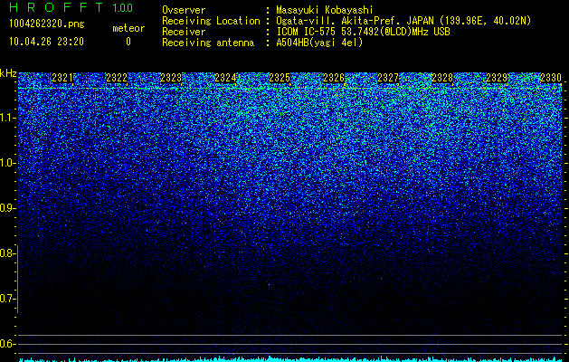Image resolution: width=569 pixels, height=362 pixels.
Task: Click the 2324 time marker
Action: coord(225,78)
